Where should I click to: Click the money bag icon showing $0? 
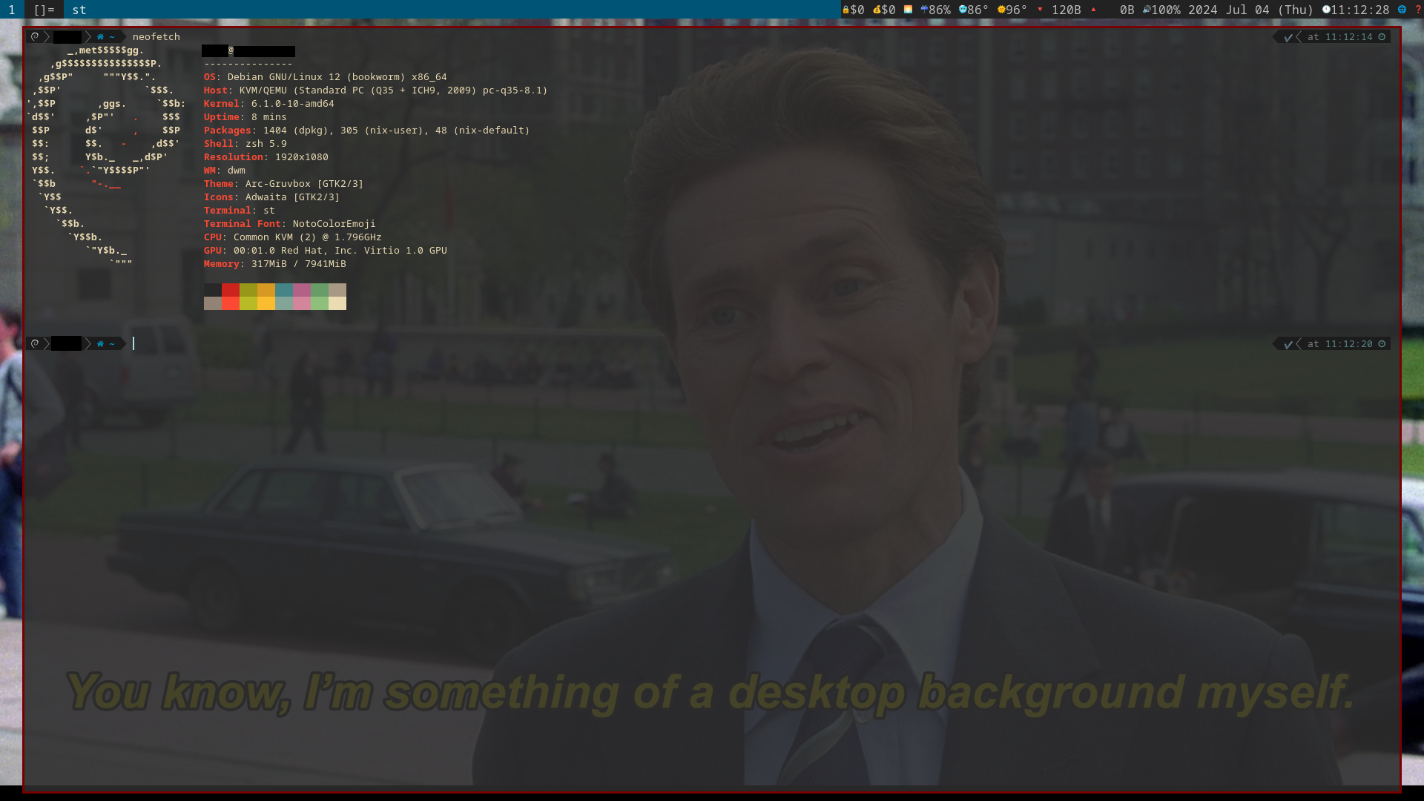[876, 10]
